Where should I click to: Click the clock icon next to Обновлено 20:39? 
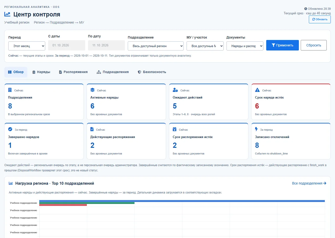click(x=306, y=9)
